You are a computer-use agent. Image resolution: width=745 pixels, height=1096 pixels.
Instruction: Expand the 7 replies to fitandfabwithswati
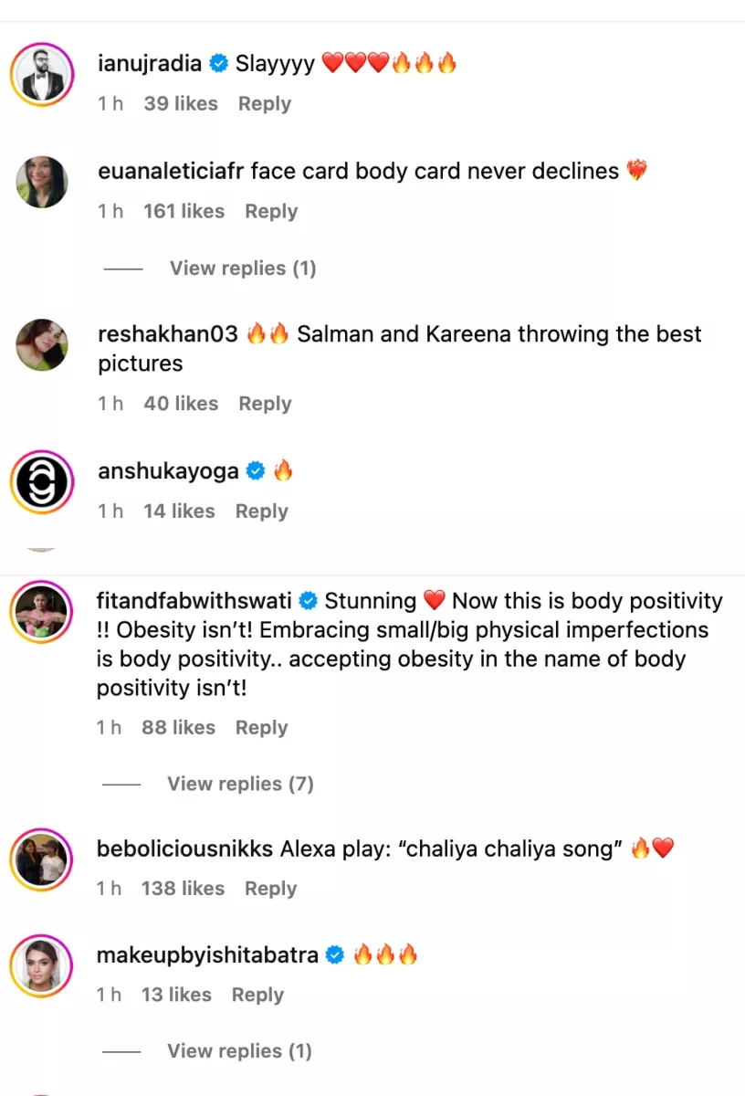pos(240,784)
